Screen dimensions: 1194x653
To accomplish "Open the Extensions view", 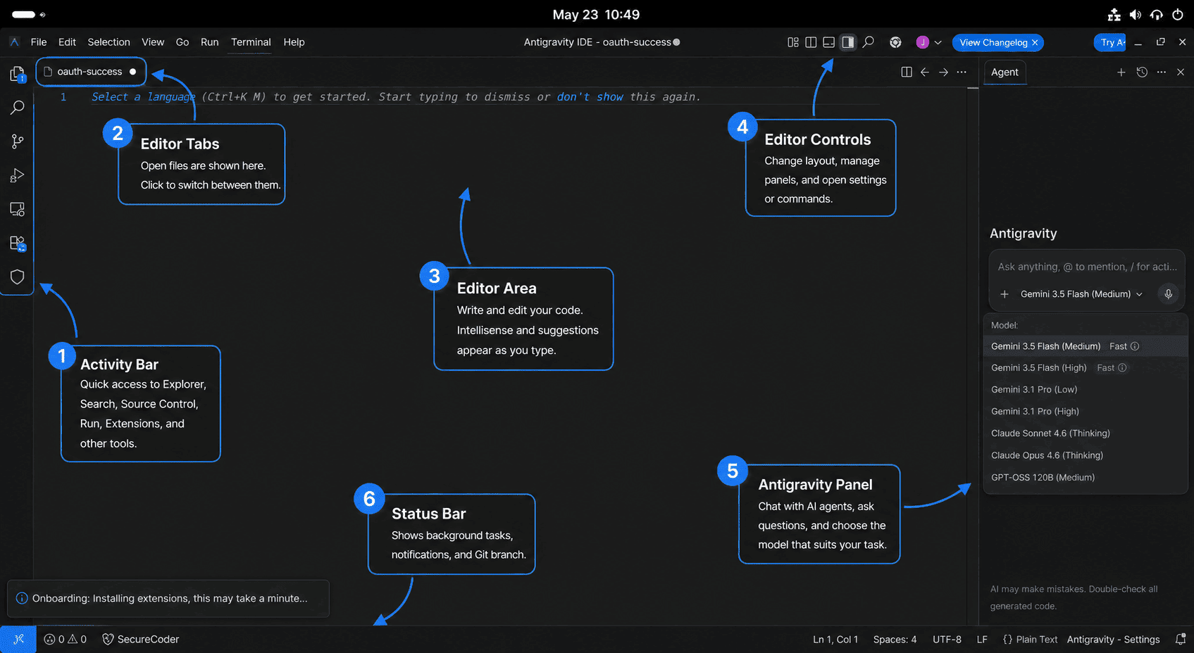I will pos(17,243).
